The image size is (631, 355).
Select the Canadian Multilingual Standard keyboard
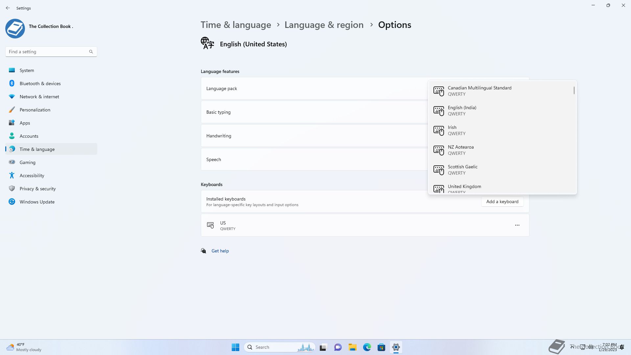click(x=479, y=91)
